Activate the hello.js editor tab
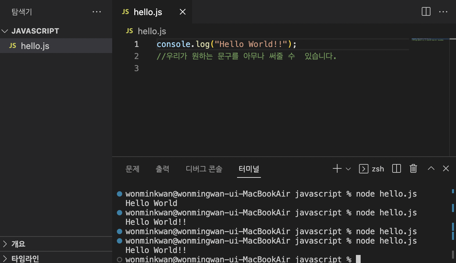The image size is (456, 263). 152,12
